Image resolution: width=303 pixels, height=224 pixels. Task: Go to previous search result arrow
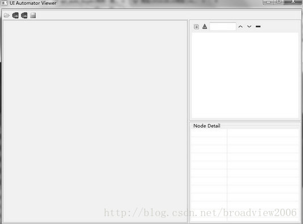click(x=241, y=27)
